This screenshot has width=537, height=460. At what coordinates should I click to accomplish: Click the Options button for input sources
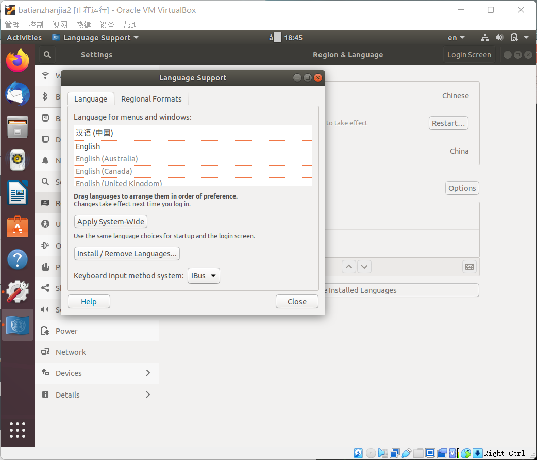[x=462, y=188]
